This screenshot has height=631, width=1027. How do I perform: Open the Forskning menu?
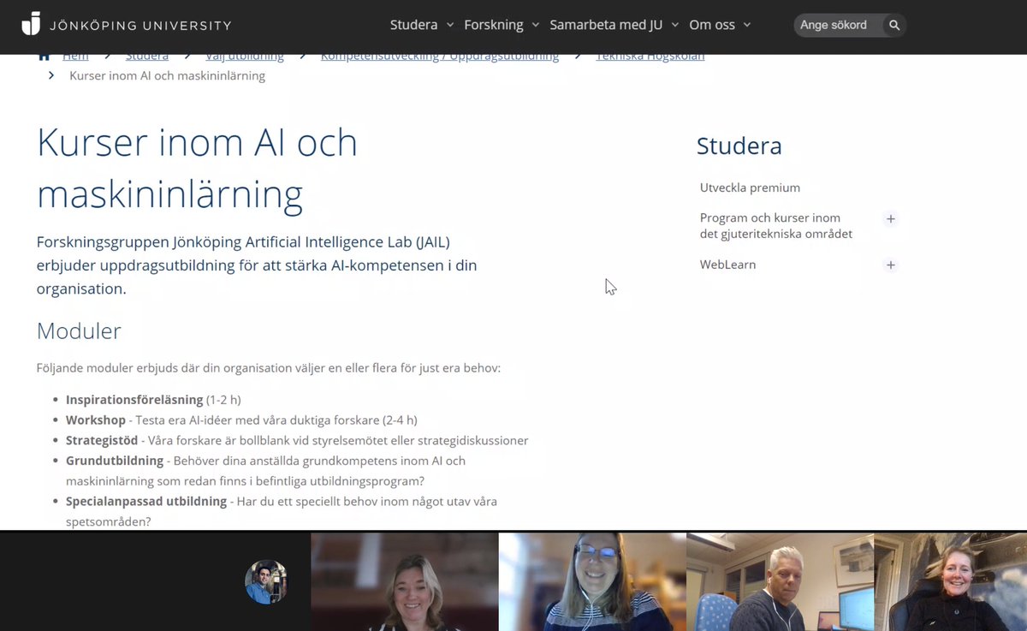click(493, 25)
